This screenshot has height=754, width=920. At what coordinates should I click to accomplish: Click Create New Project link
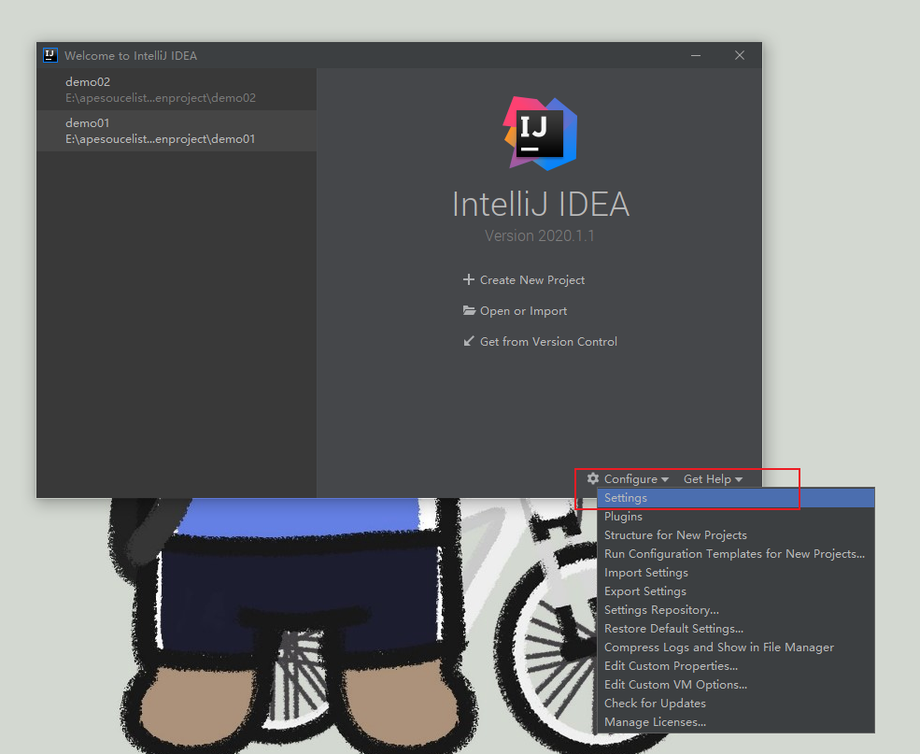pos(532,280)
